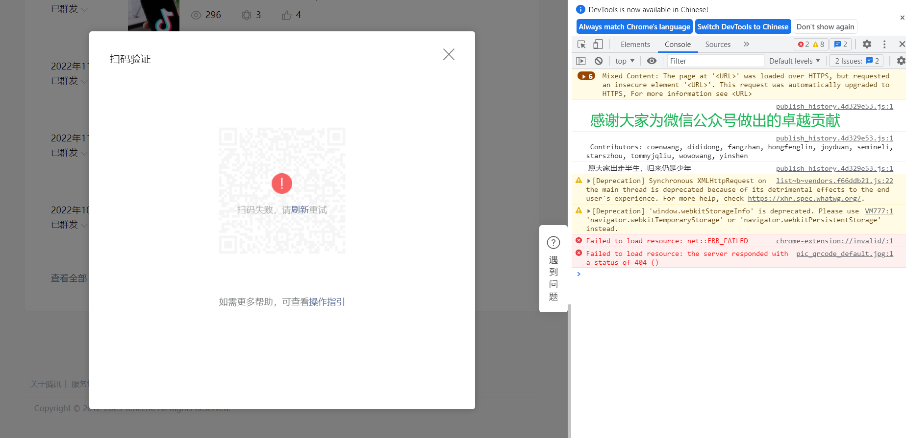
Task: Open publish_history.4d329e53.js:1 link above green text
Action: click(834, 107)
